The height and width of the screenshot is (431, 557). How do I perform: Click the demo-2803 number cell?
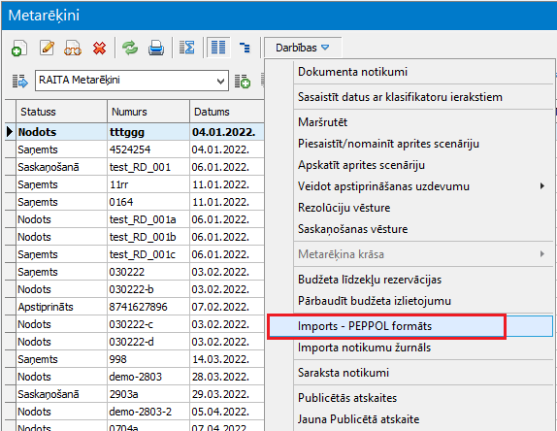point(148,377)
